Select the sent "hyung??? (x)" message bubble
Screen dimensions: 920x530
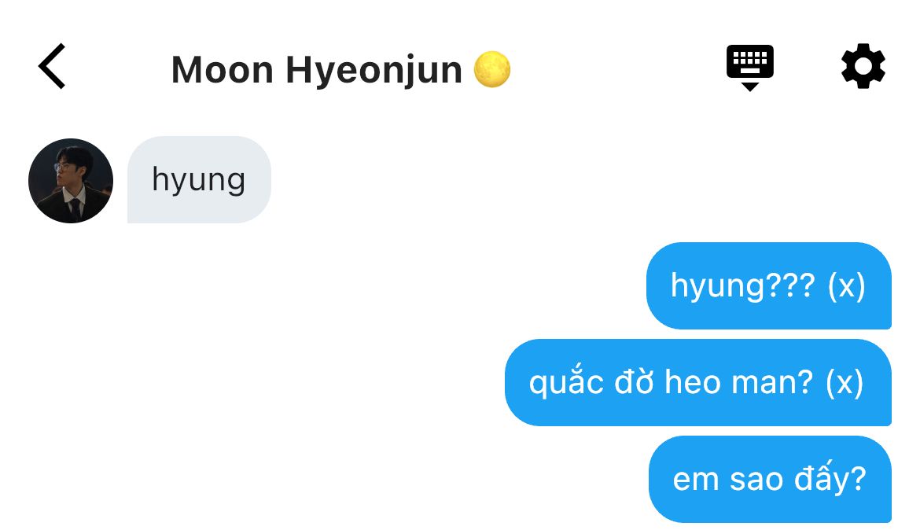(x=768, y=285)
